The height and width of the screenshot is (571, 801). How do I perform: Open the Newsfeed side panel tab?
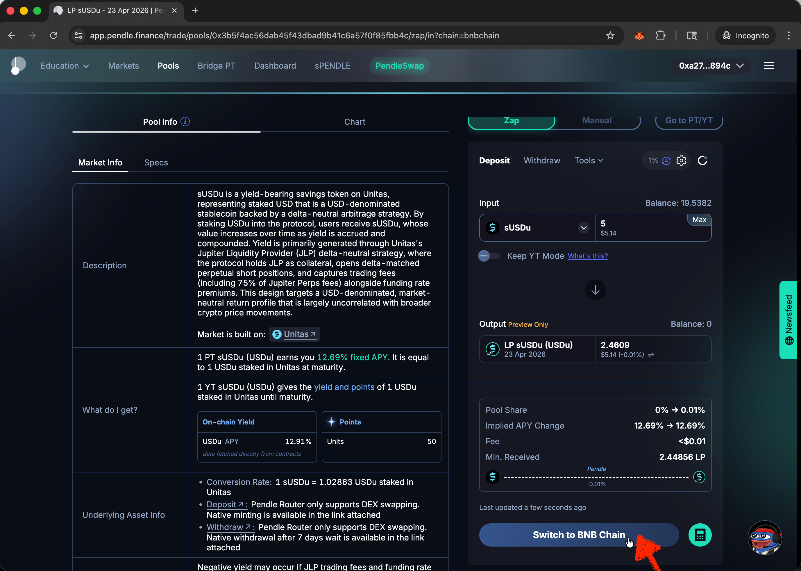click(788, 320)
